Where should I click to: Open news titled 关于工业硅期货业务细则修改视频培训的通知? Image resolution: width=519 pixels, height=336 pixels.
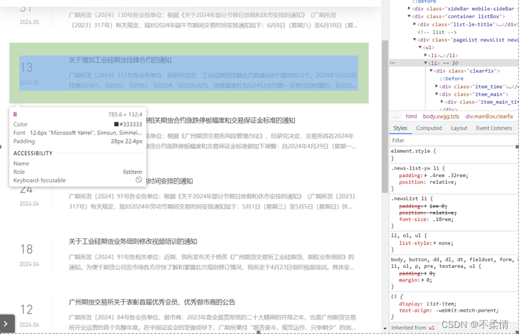133,241
